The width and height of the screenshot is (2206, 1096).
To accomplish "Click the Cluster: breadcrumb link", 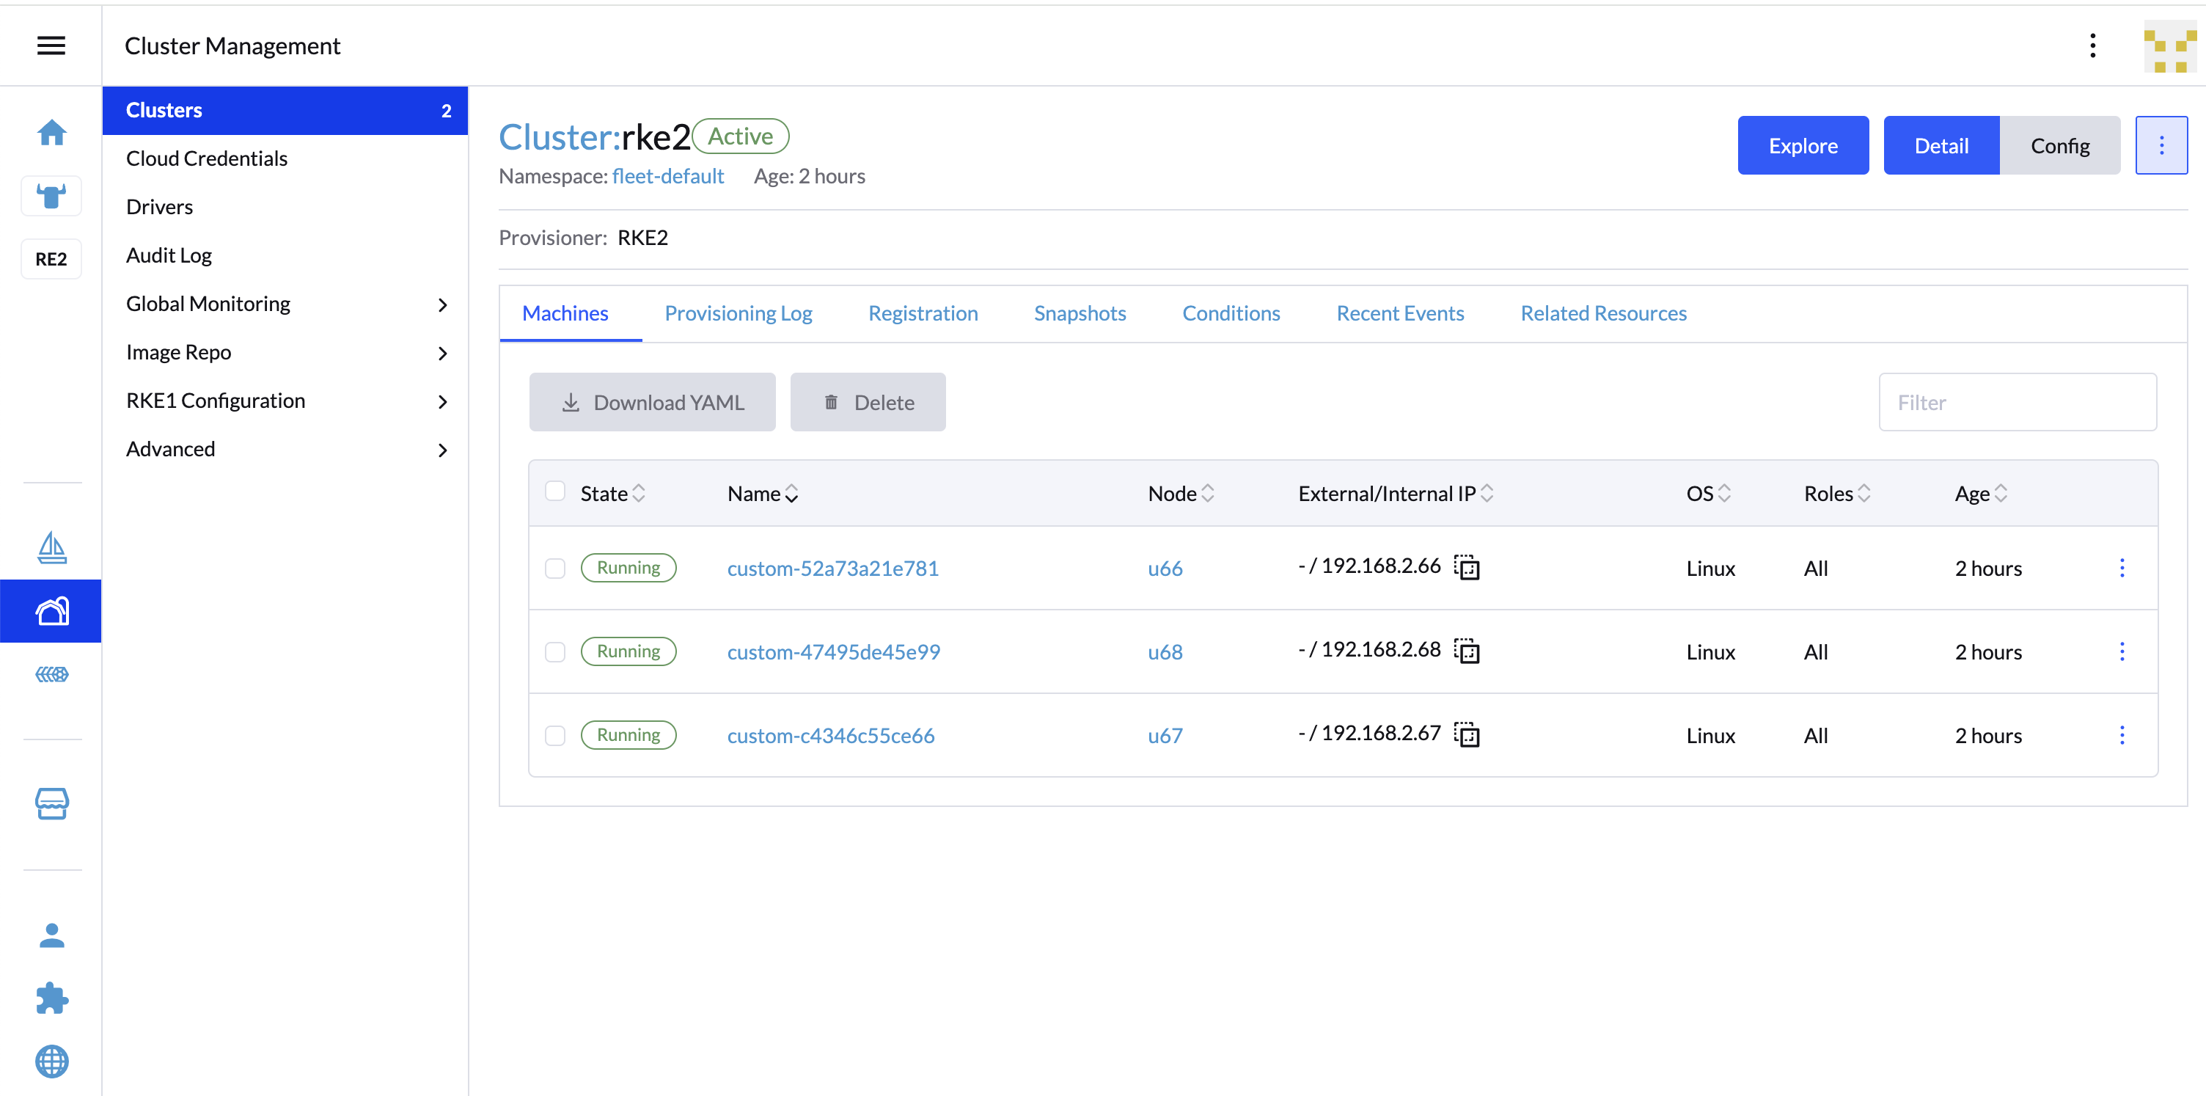I will 560,137.
